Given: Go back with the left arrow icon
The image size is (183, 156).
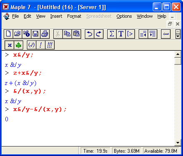Looking at the screenshot, I should click(166, 34).
